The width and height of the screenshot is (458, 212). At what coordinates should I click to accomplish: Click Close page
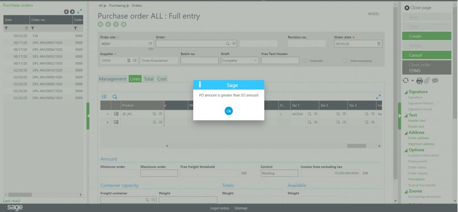(x=418, y=8)
